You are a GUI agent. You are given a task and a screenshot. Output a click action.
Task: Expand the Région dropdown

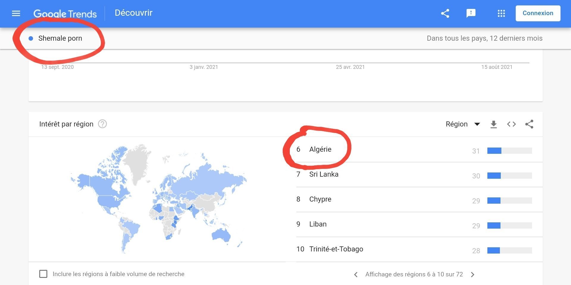(463, 124)
